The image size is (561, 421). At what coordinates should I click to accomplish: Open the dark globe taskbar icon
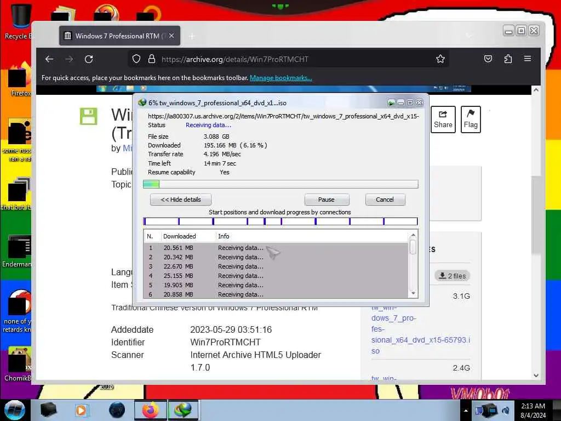point(117,410)
